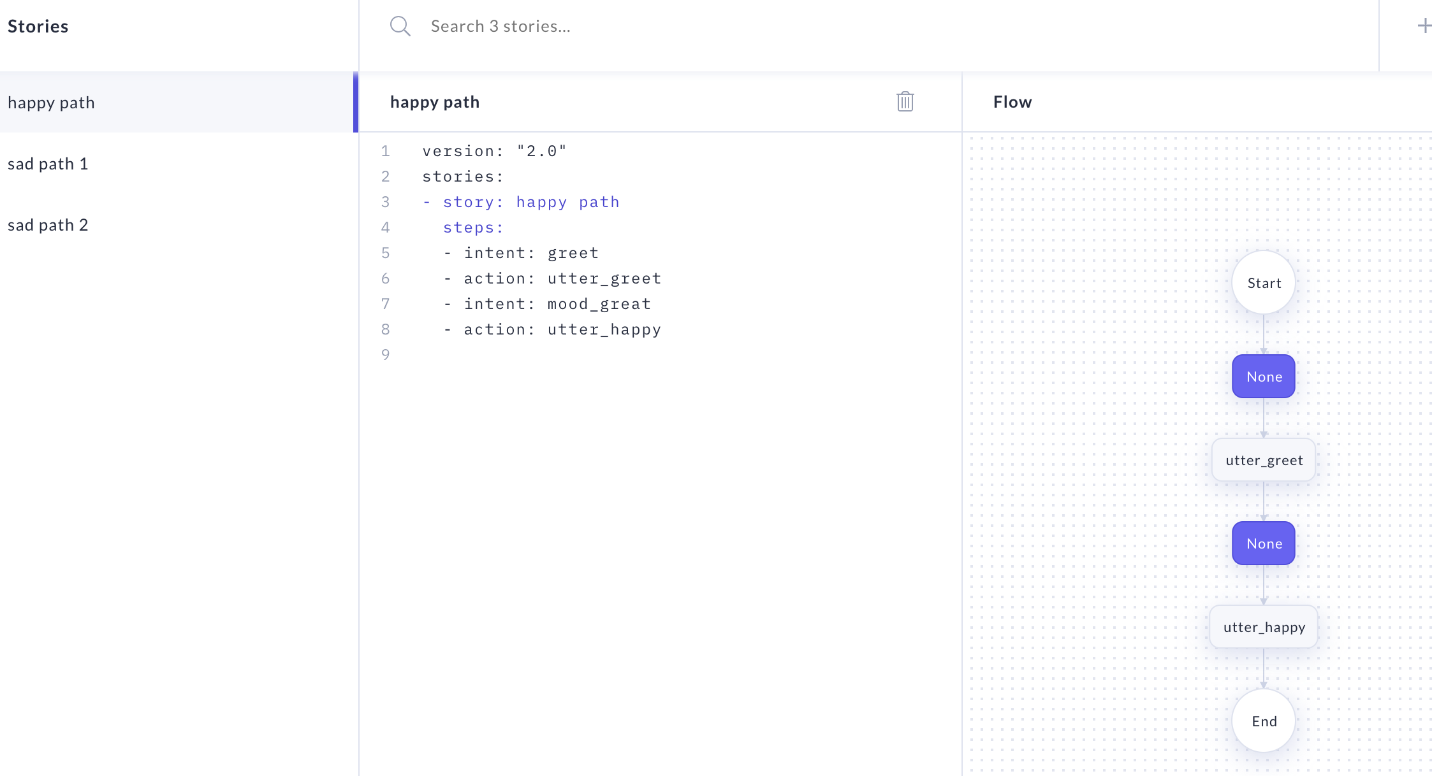Viewport: 1432px width, 776px height.
Task: Click the first None intent node
Action: click(x=1263, y=377)
